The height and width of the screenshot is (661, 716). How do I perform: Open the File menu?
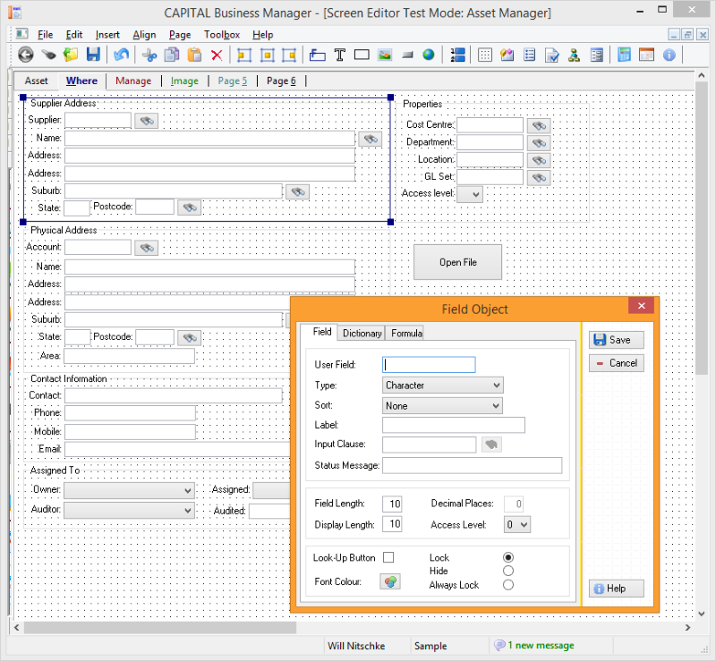pyautogui.click(x=45, y=35)
